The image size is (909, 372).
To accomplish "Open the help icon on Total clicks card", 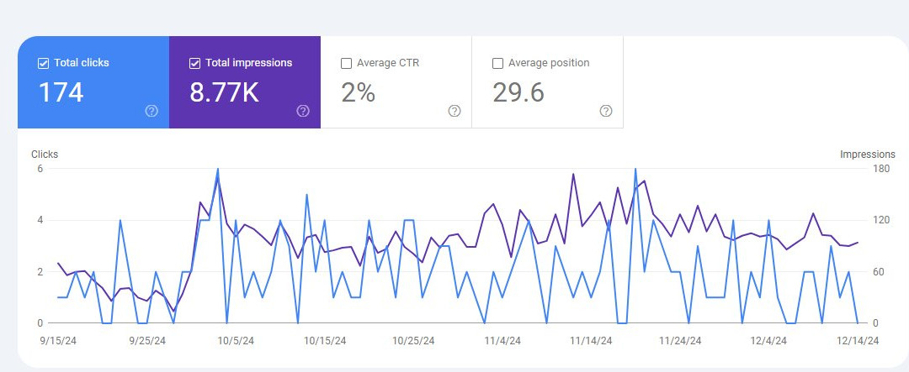I will click(151, 111).
